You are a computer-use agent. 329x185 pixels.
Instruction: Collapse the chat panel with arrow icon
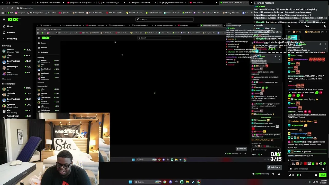(x=289, y=26)
